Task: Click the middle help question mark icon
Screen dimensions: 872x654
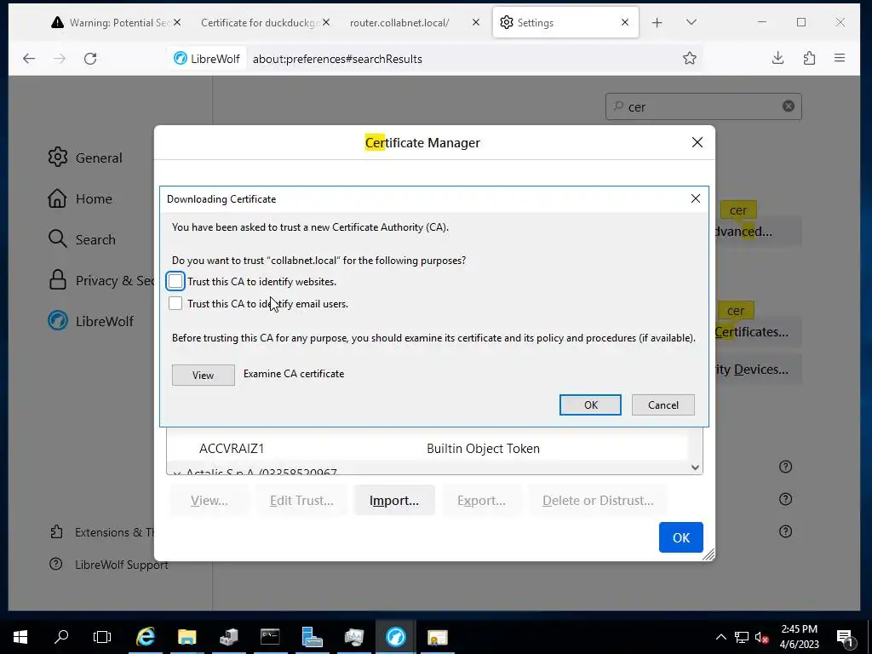Action: pos(785,499)
